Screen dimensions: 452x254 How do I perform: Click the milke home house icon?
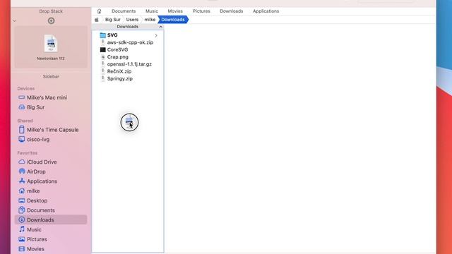pyautogui.click(x=22, y=190)
